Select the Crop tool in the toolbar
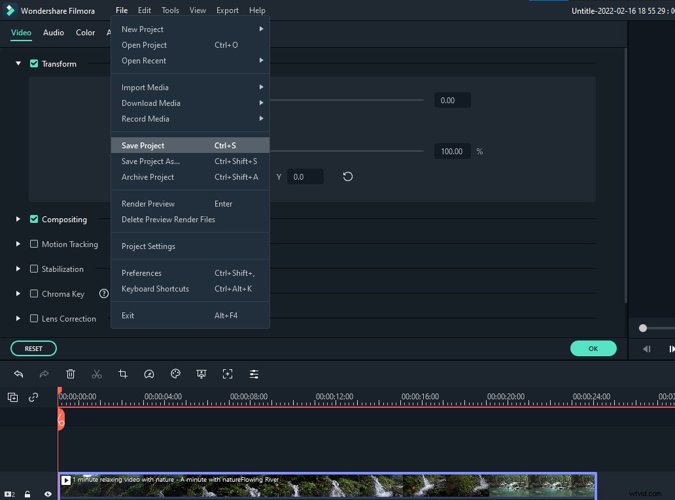Viewport: 675px width, 500px height. (x=123, y=374)
